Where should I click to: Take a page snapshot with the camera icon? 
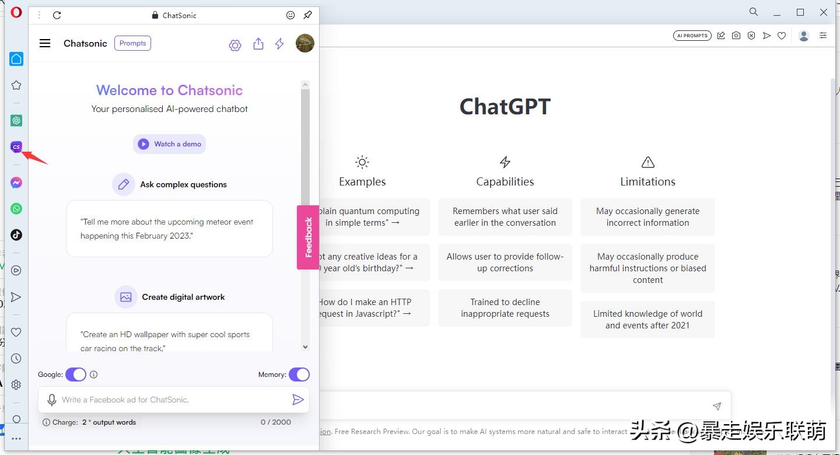pyautogui.click(x=736, y=35)
